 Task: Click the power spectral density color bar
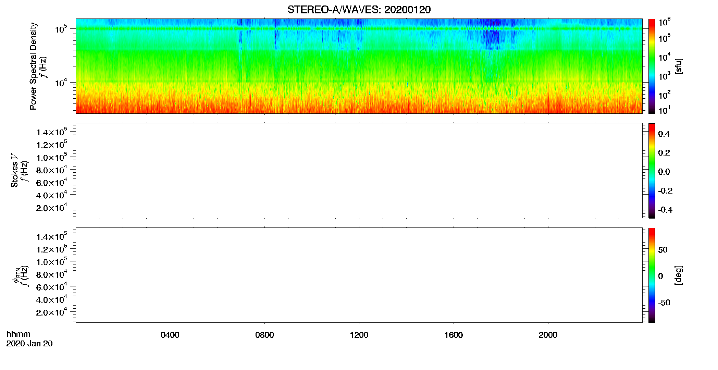(652, 66)
